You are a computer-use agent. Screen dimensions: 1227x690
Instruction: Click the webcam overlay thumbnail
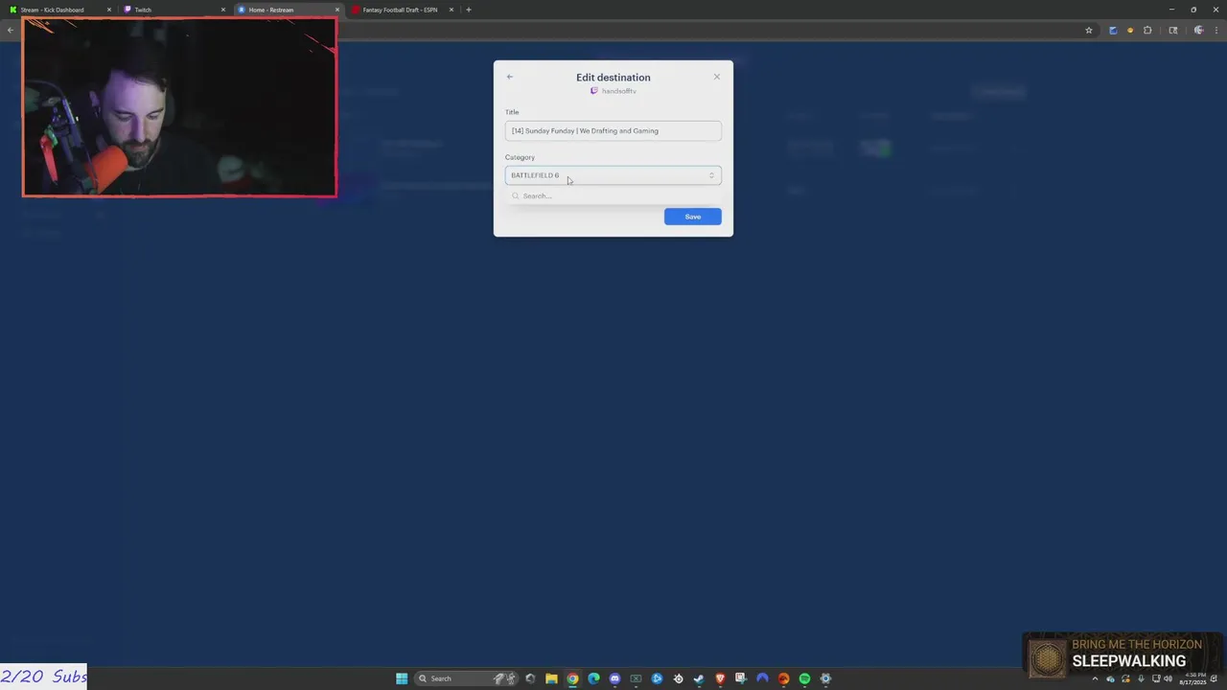(x=179, y=106)
